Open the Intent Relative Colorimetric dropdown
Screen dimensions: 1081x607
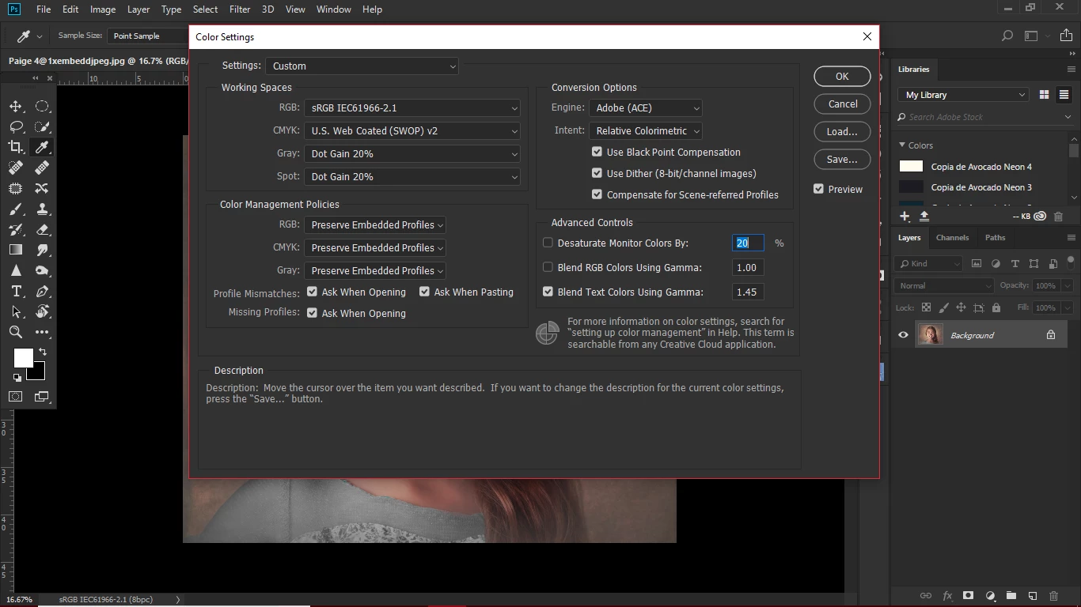(x=646, y=131)
